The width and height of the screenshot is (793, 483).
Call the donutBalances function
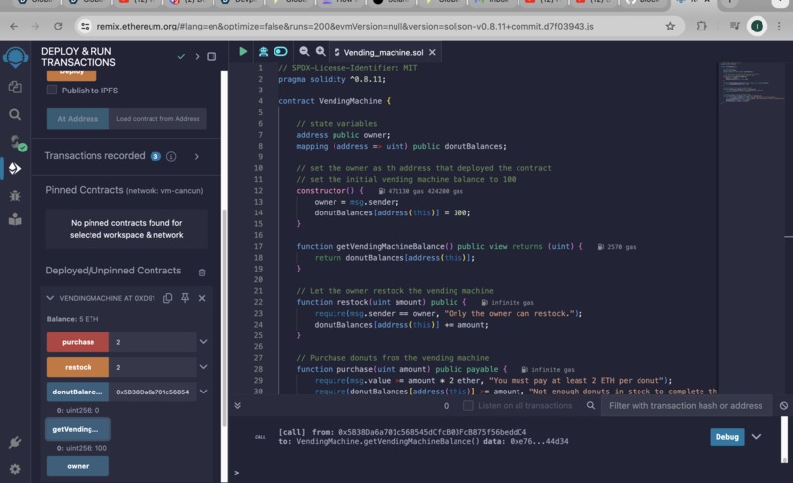point(78,392)
